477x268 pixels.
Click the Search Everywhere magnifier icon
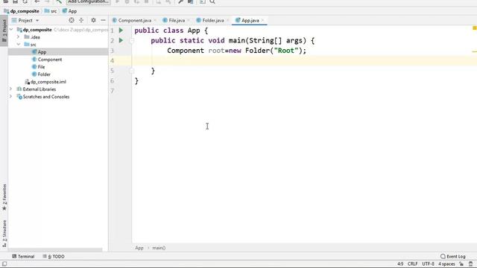tap(212, 1)
